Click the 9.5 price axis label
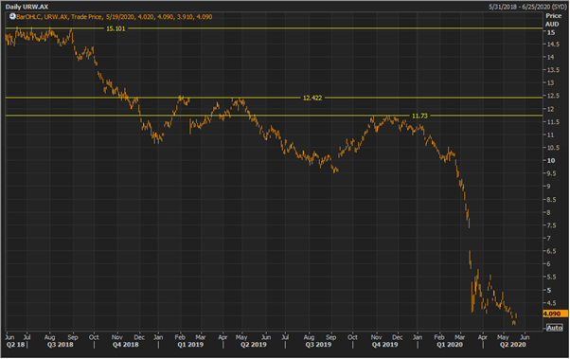Viewport: 570px width, 359px height. [x=552, y=173]
